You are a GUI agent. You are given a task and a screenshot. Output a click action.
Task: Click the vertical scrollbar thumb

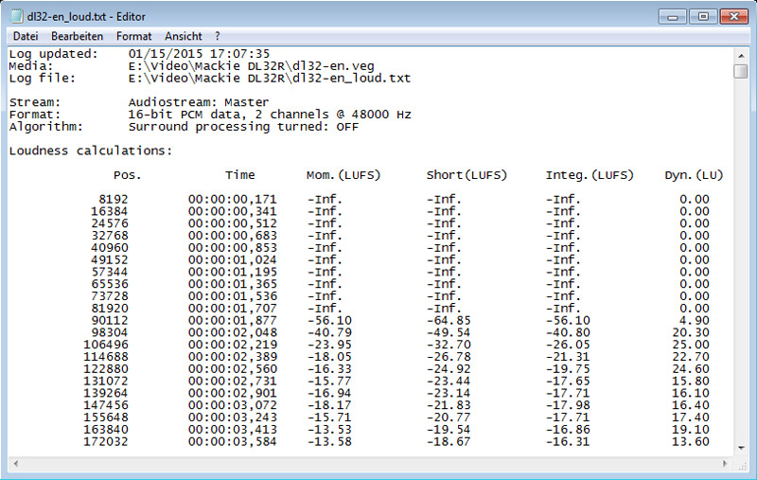click(x=741, y=71)
